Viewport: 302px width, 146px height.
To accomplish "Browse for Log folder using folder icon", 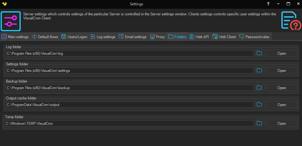I will (x=259, y=53).
